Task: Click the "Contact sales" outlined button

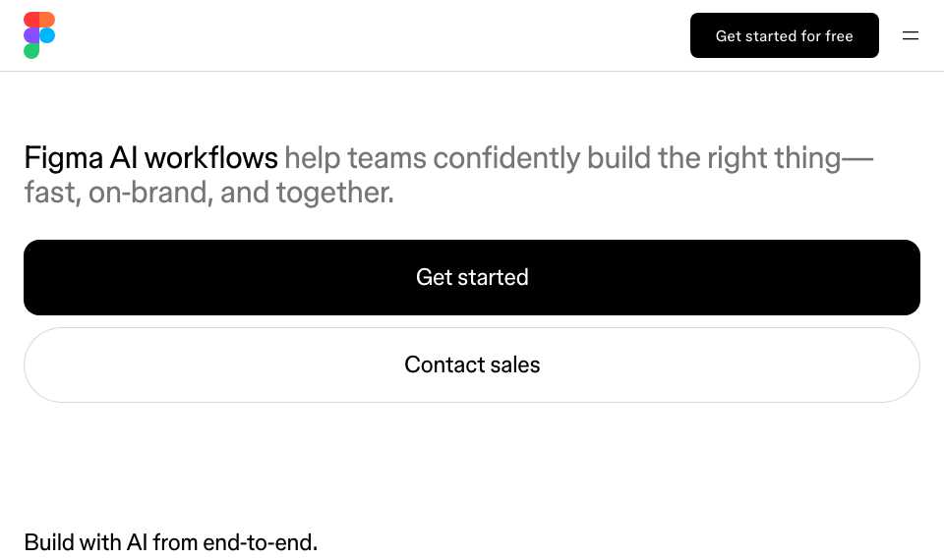Action: (x=472, y=364)
